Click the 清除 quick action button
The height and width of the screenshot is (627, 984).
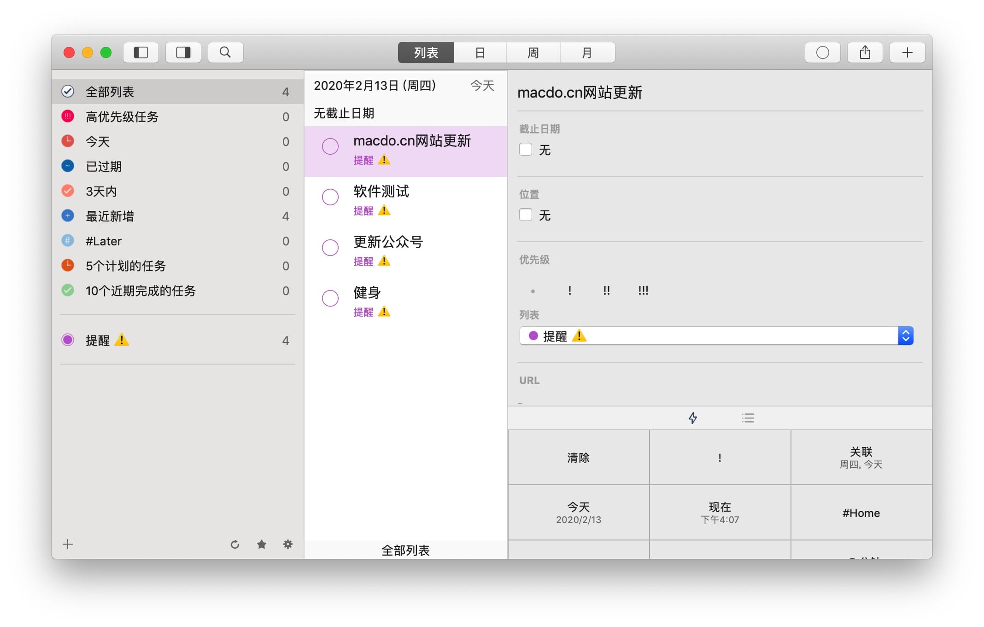coord(578,458)
